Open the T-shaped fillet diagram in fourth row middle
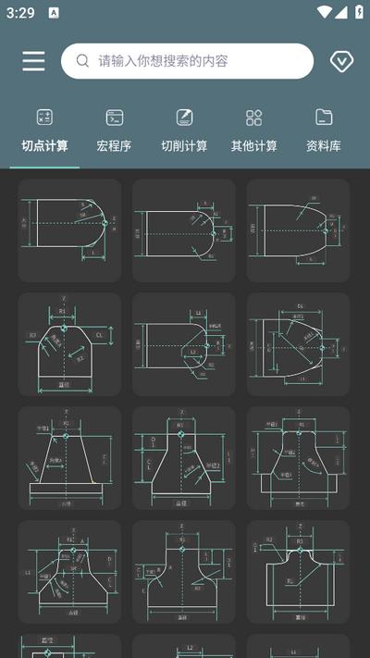 point(184,572)
